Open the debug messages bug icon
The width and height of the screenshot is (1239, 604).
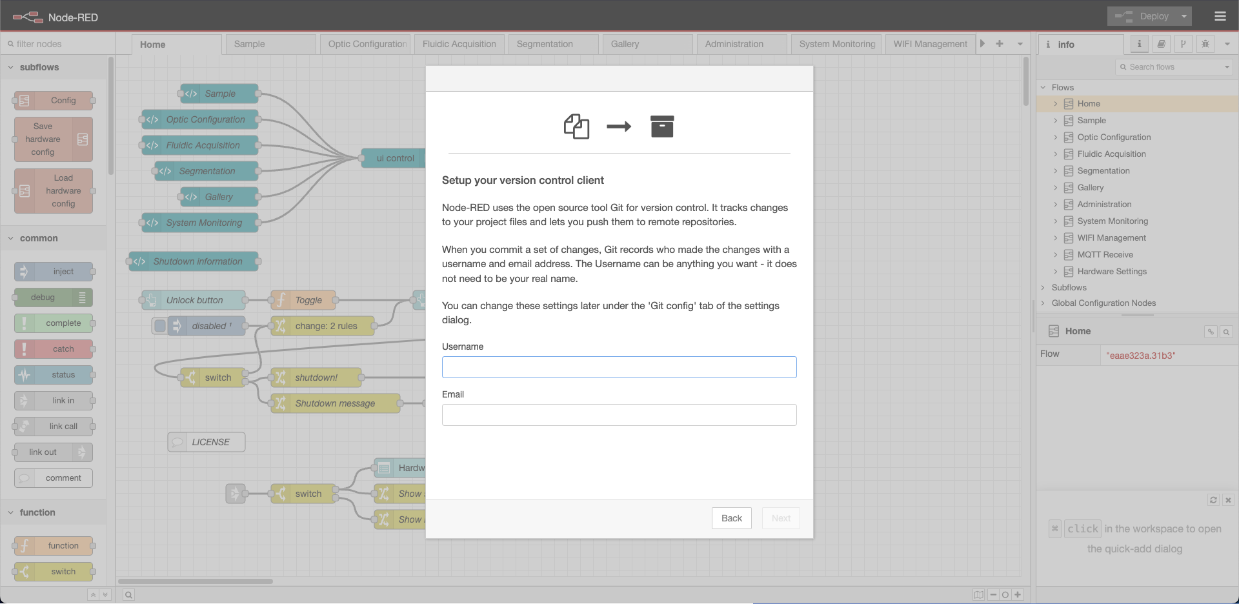coord(1205,44)
